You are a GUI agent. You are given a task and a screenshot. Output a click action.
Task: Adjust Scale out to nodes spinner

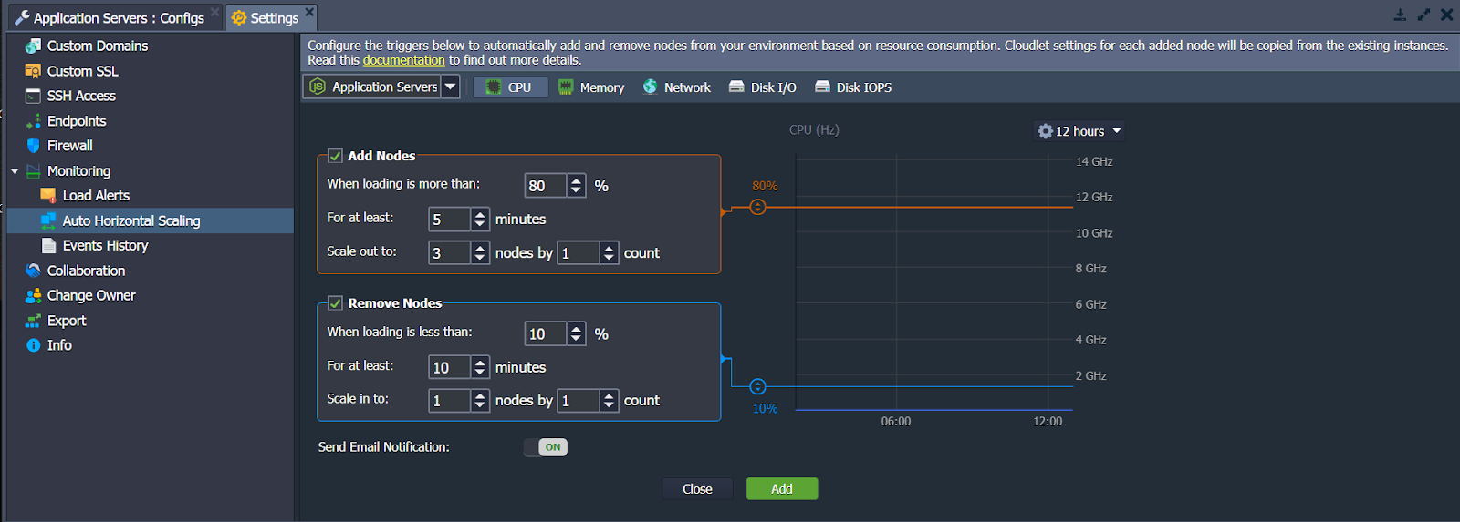480,252
